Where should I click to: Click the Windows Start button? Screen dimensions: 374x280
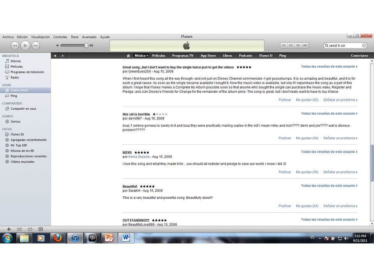coord(7,238)
